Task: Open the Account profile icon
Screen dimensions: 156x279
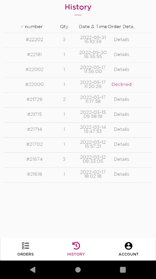Action: coord(129,246)
